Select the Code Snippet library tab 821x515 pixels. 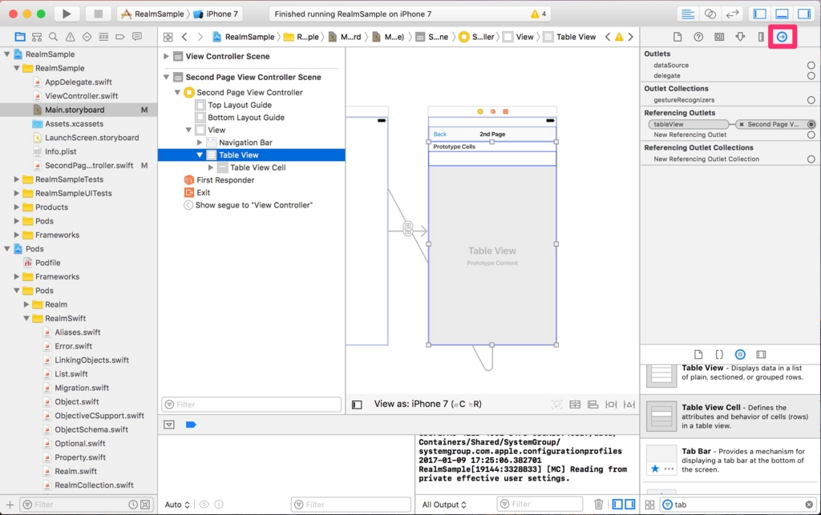click(719, 354)
